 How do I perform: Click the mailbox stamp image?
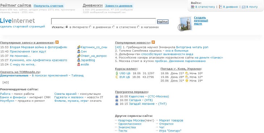point(185,24)
